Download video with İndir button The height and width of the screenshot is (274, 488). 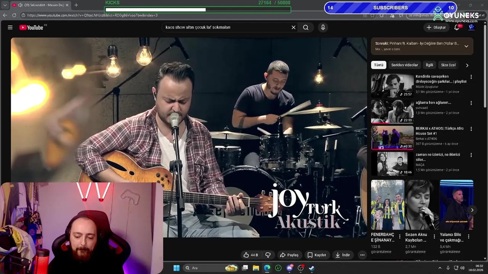point(342,255)
